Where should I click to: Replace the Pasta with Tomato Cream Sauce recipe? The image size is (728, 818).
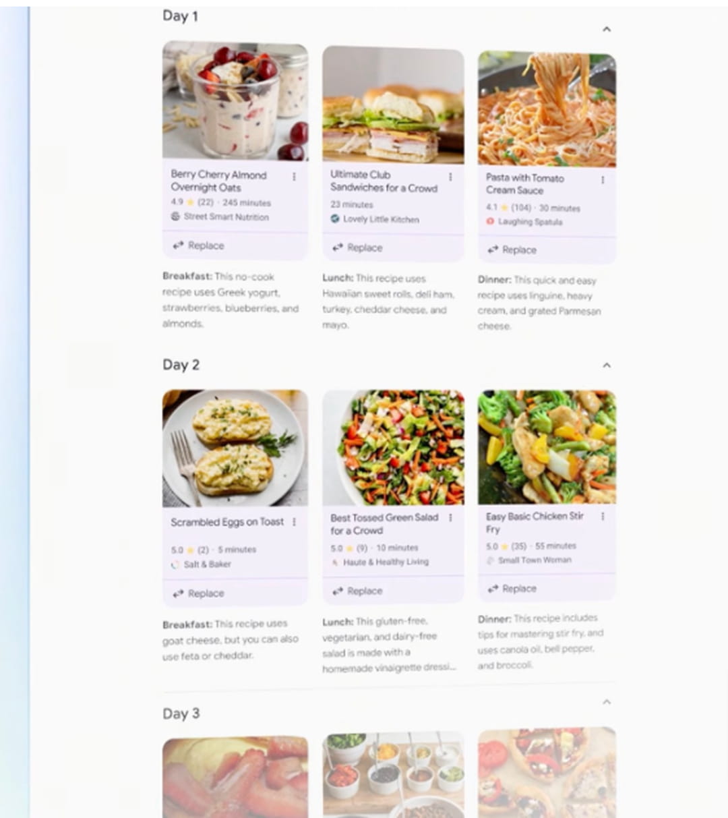pyautogui.click(x=512, y=250)
